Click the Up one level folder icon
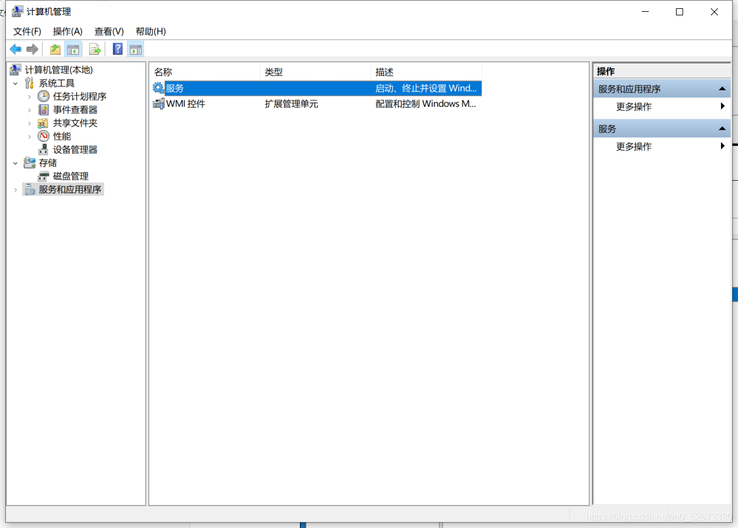The image size is (738, 528). pyautogui.click(x=55, y=49)
